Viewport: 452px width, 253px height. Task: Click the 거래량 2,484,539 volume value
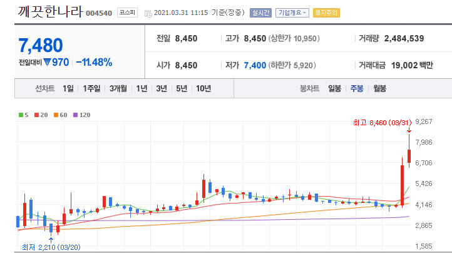point(404,38)
